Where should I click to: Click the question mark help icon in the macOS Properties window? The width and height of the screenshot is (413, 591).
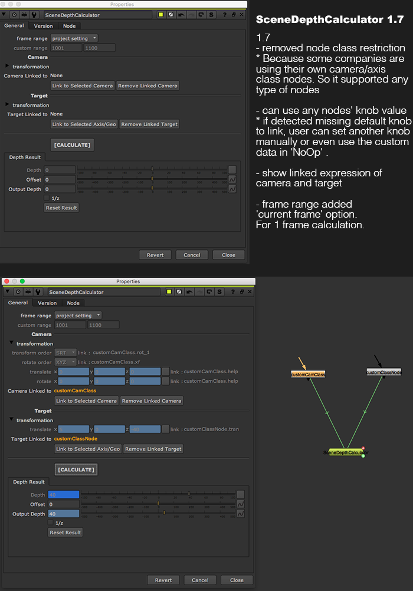point(232,292)
